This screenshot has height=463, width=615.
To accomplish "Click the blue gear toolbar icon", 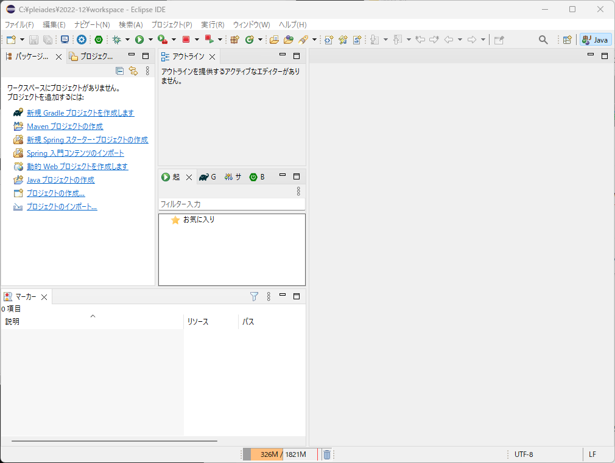I will (x=81, y=40).
